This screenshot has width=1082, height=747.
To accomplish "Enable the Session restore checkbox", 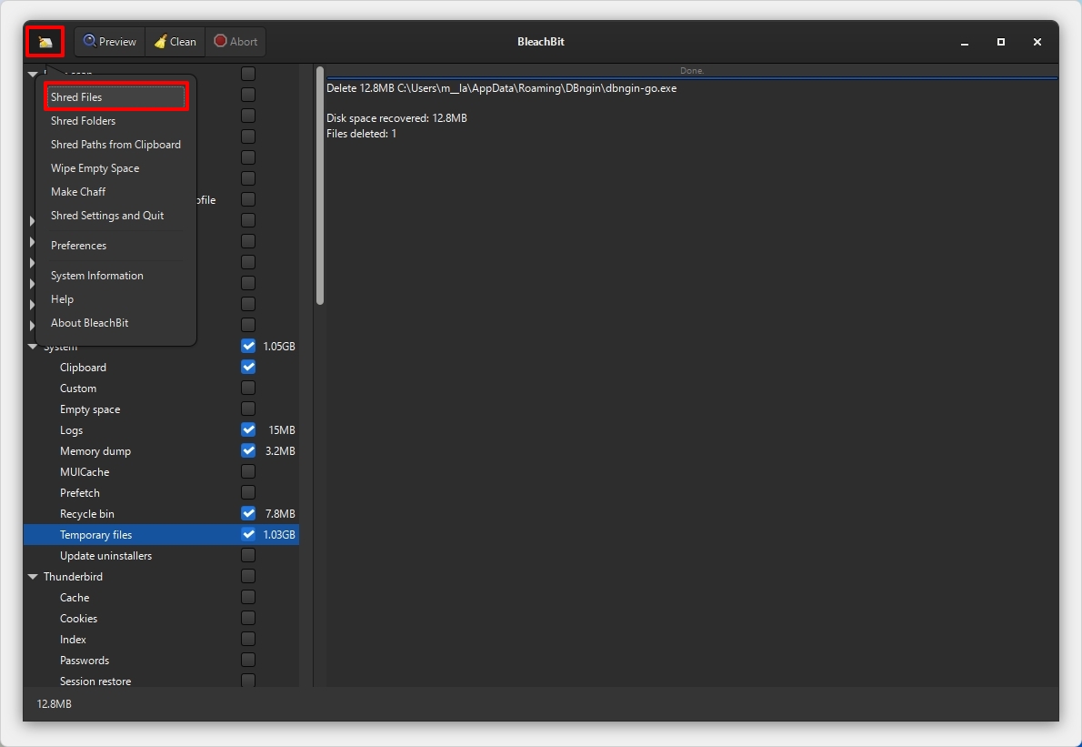I will 248,681.
